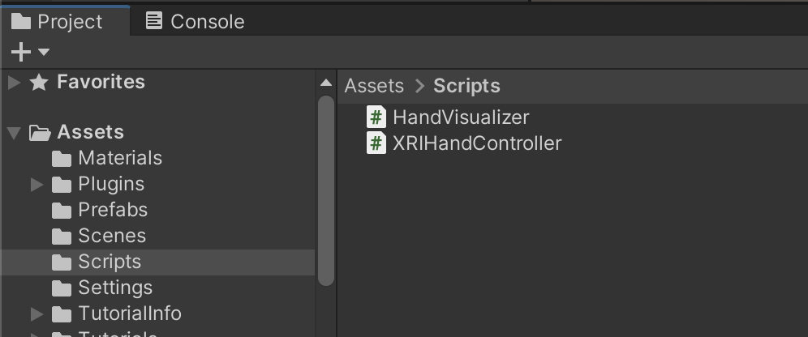Expand the TutorialInfo folder
808x337 pixels.
(37, 314)
